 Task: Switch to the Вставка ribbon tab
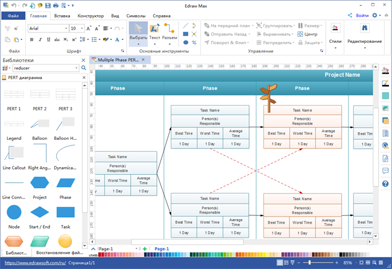point(62,14)
